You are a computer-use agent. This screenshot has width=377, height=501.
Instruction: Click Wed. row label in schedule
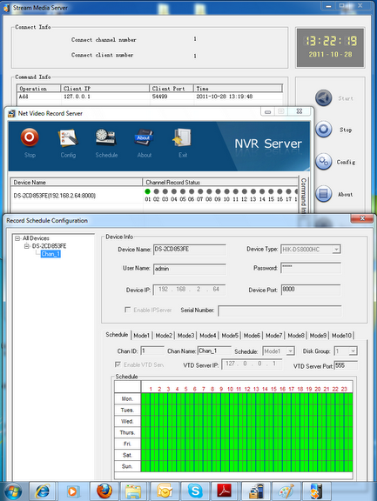tap(127, 421)
